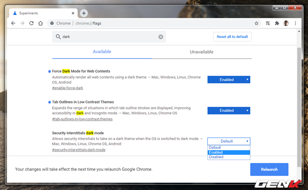Click Tab Outlines in Low Contrast Themes title
This screenshot has width=308, height=190.
click(x=83, y=102)
